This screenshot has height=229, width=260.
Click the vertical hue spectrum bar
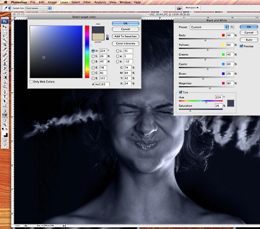(87, 52)
